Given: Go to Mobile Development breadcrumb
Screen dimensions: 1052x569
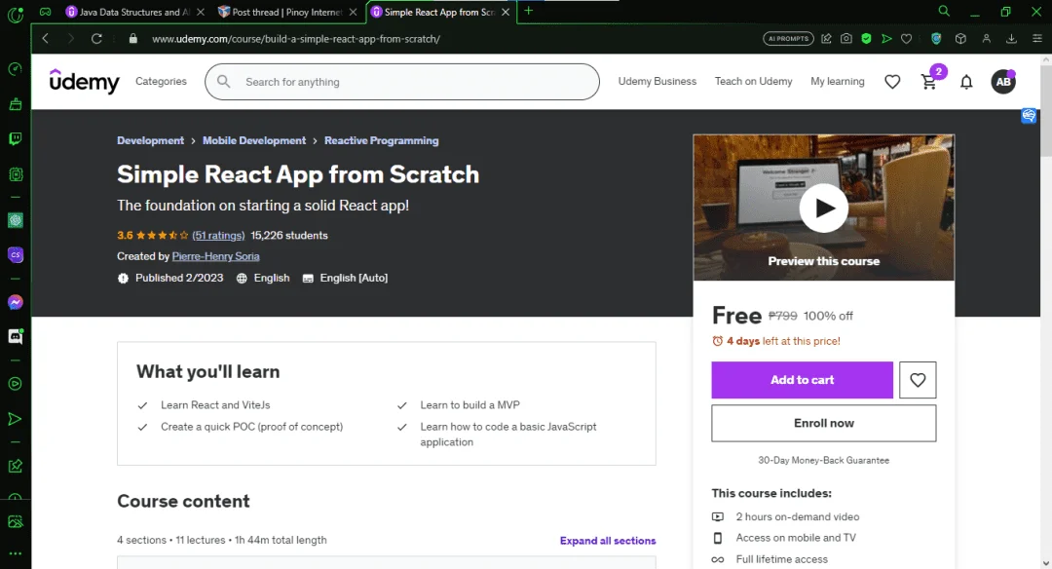Looking at the screenshot, I should pos(254,140).
